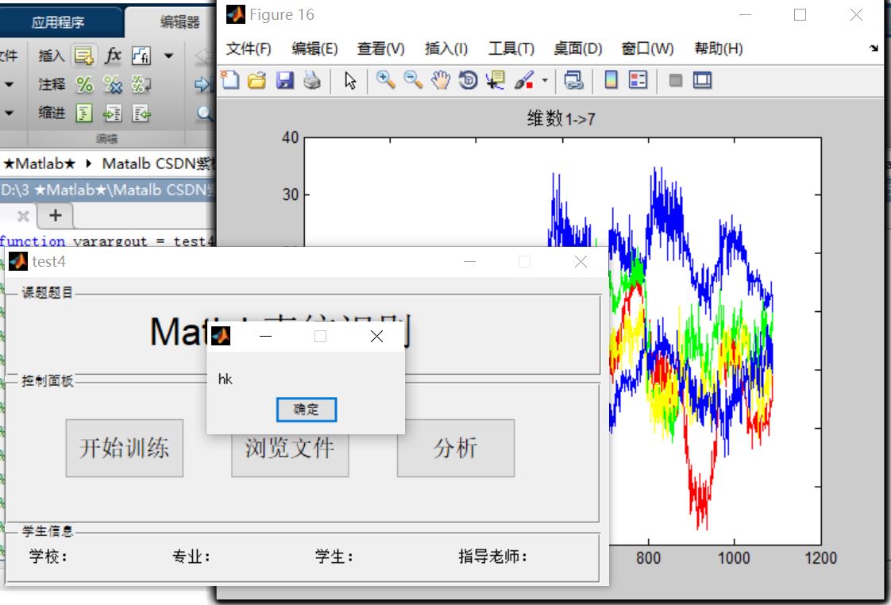This screenshot has height=605, width=891.
Task: Click the + to open a new editor tab
Action: pyautogui.click(x=55, y=215)
